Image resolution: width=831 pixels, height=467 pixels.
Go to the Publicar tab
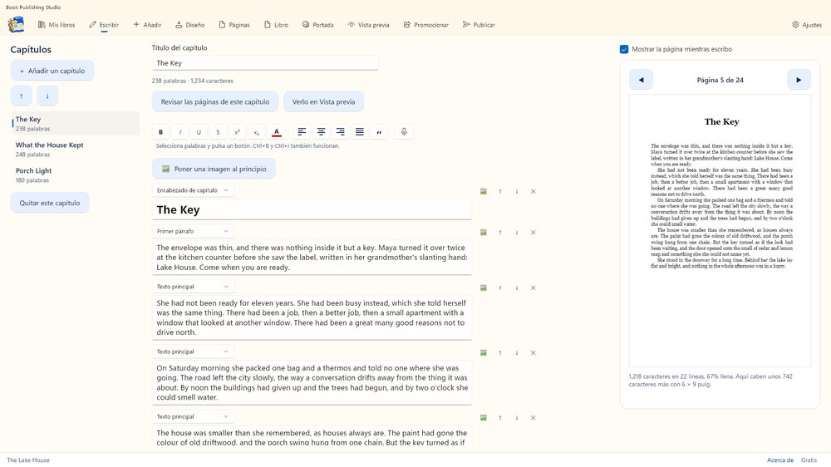(x=479, y=25)
